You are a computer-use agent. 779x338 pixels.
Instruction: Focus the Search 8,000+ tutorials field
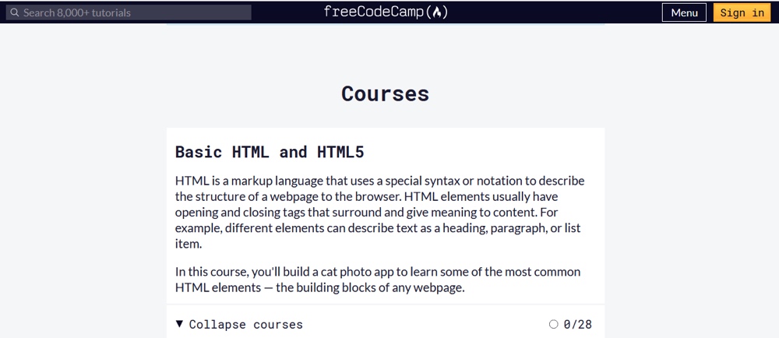[132, 12]
